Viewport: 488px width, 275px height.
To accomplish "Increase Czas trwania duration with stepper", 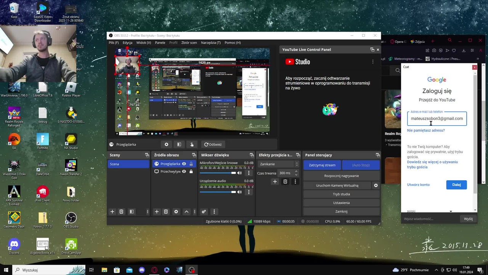I will point(296,171).
